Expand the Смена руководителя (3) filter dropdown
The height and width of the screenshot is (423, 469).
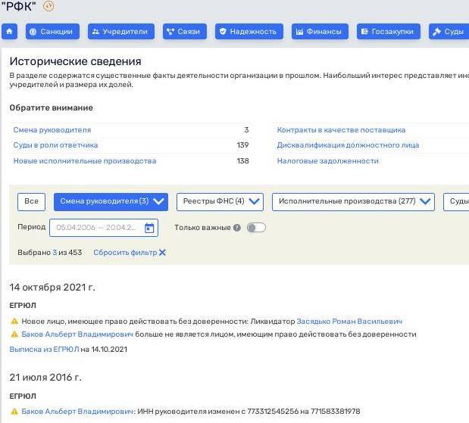point(111,202)
